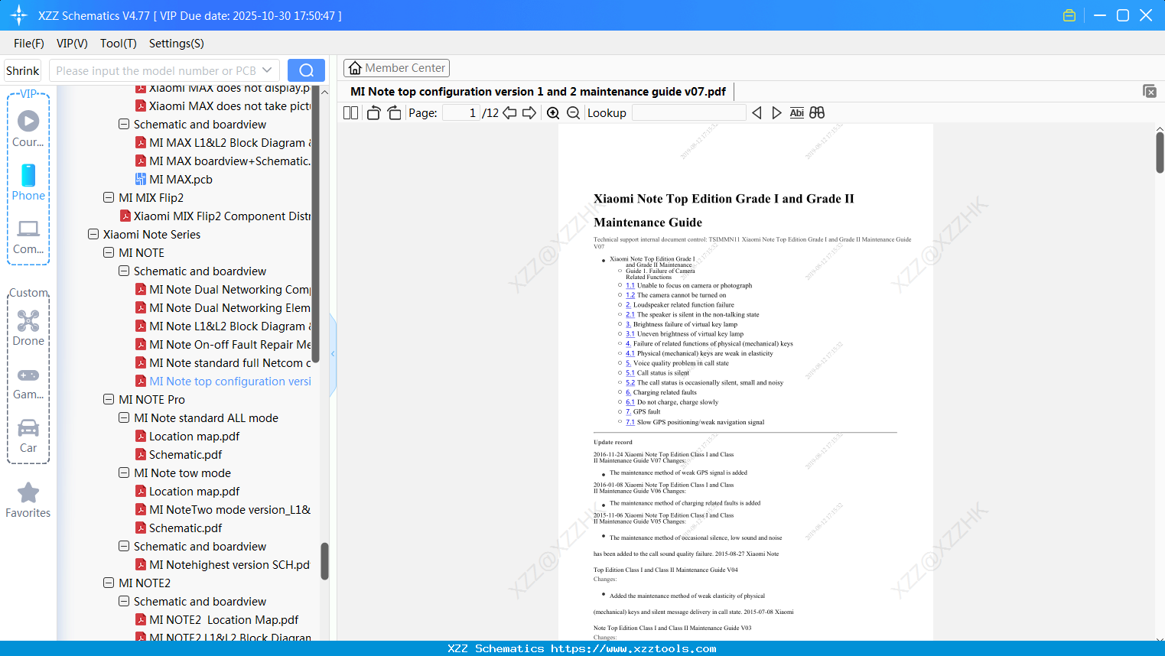Click the home icon on Member Center
The height and width of the screenshot is (656, 1165).
(x=355, y=68)
